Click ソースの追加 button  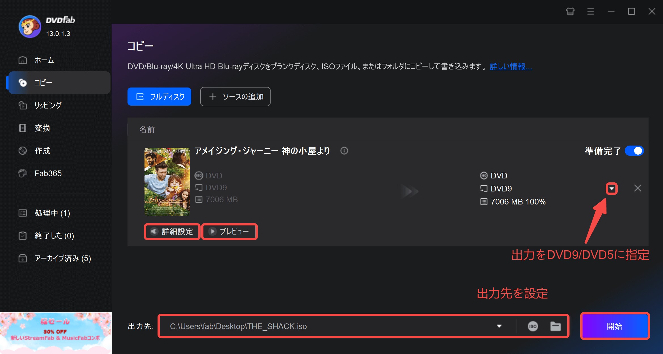point(235,97)
